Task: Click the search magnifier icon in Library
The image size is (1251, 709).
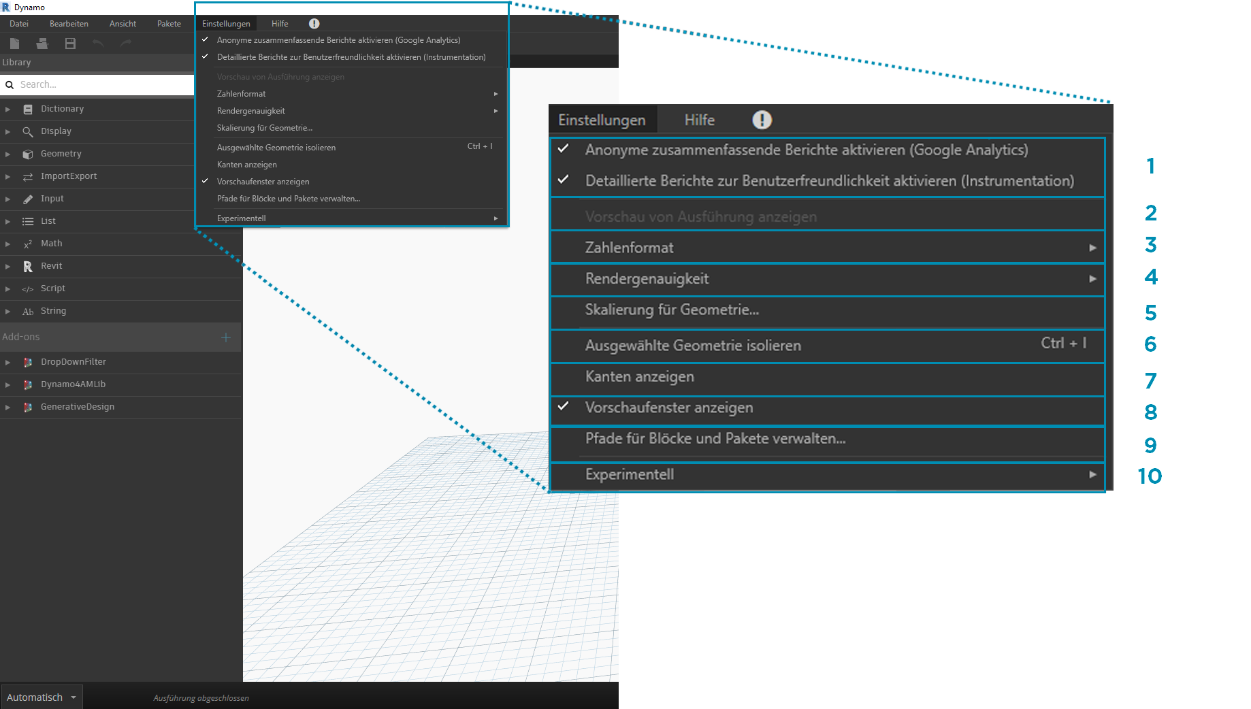Action: pyautogui.click(x=10, y=85)
